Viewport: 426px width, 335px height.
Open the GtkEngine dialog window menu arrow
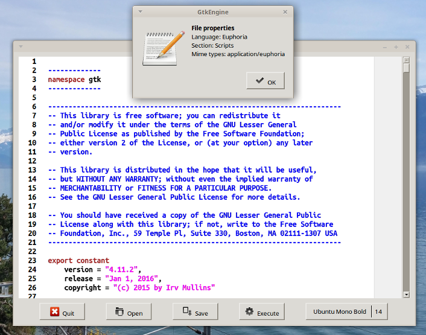[141, 11]
